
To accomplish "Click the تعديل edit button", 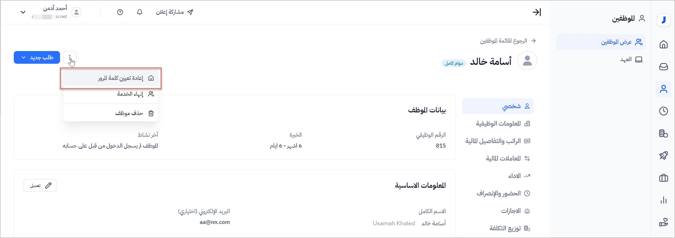I will pyautogui.click(x=40, y=185).
